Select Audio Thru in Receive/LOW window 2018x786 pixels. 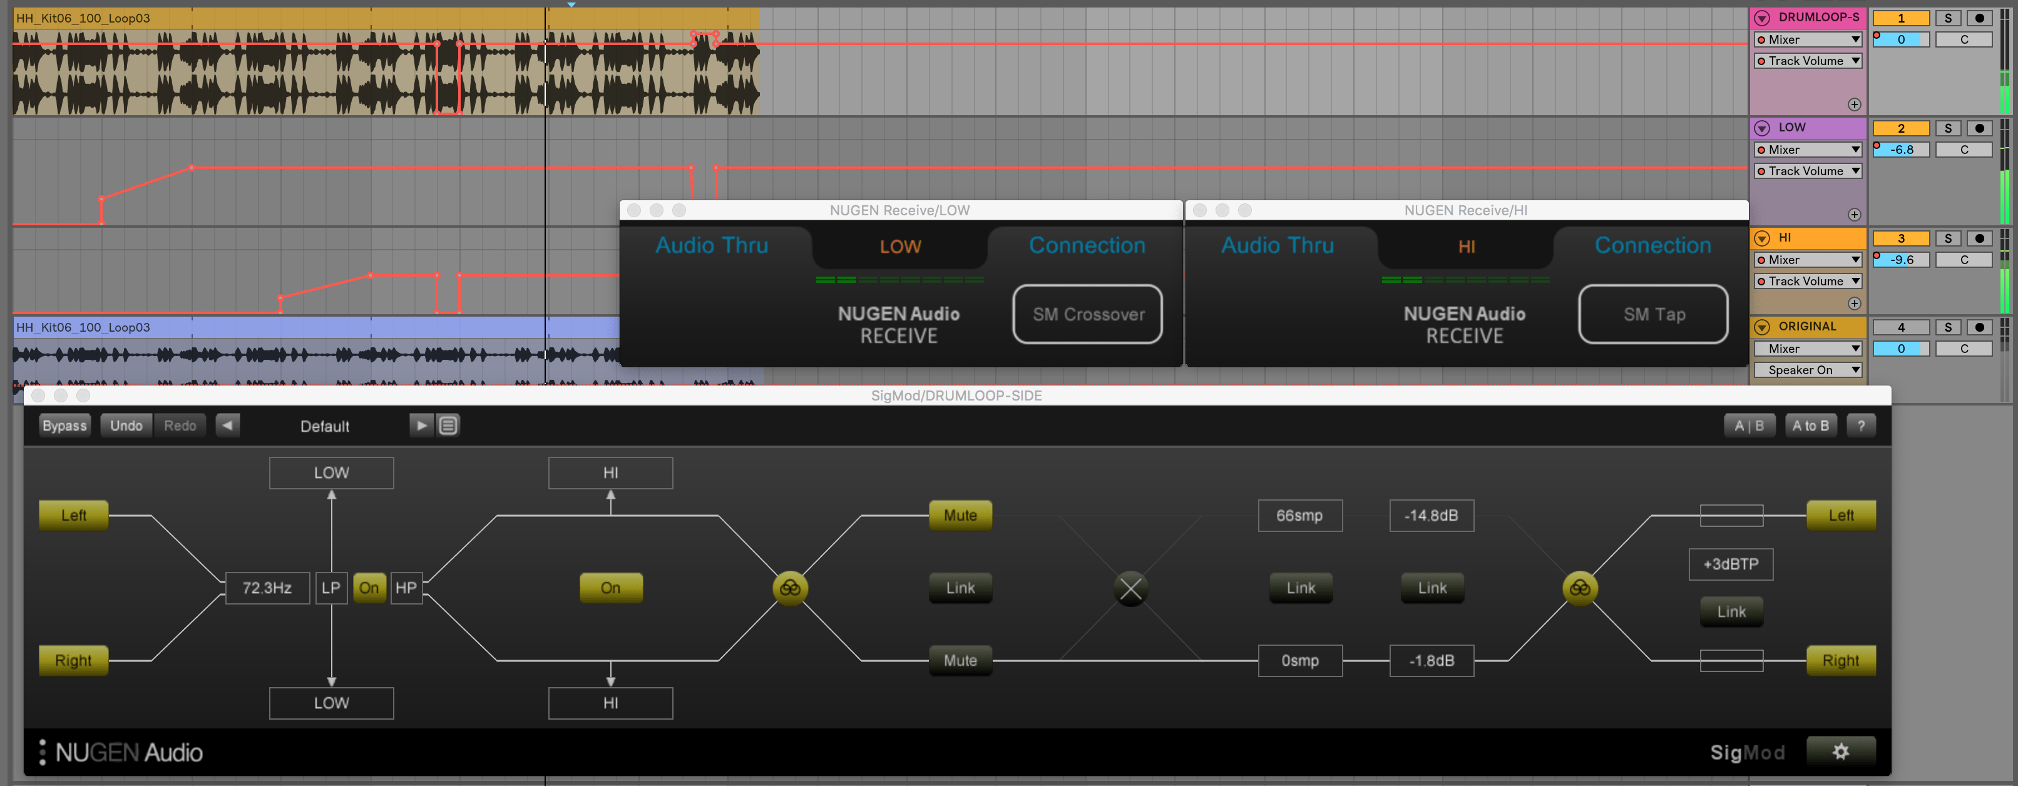711,245
